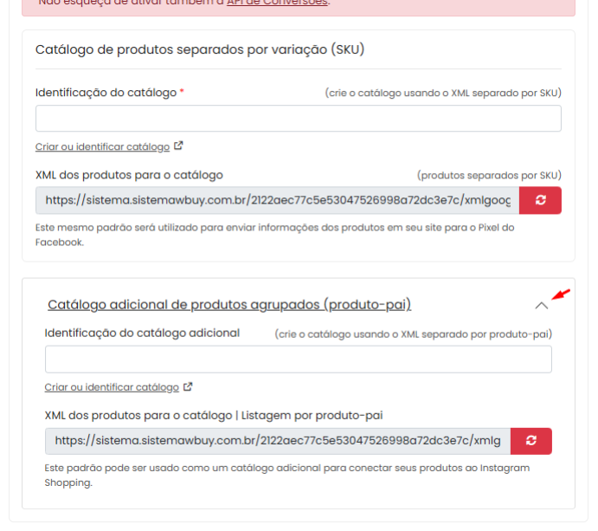Click the Instagram Shopping help text
The image size is (598, 531).
286,476
